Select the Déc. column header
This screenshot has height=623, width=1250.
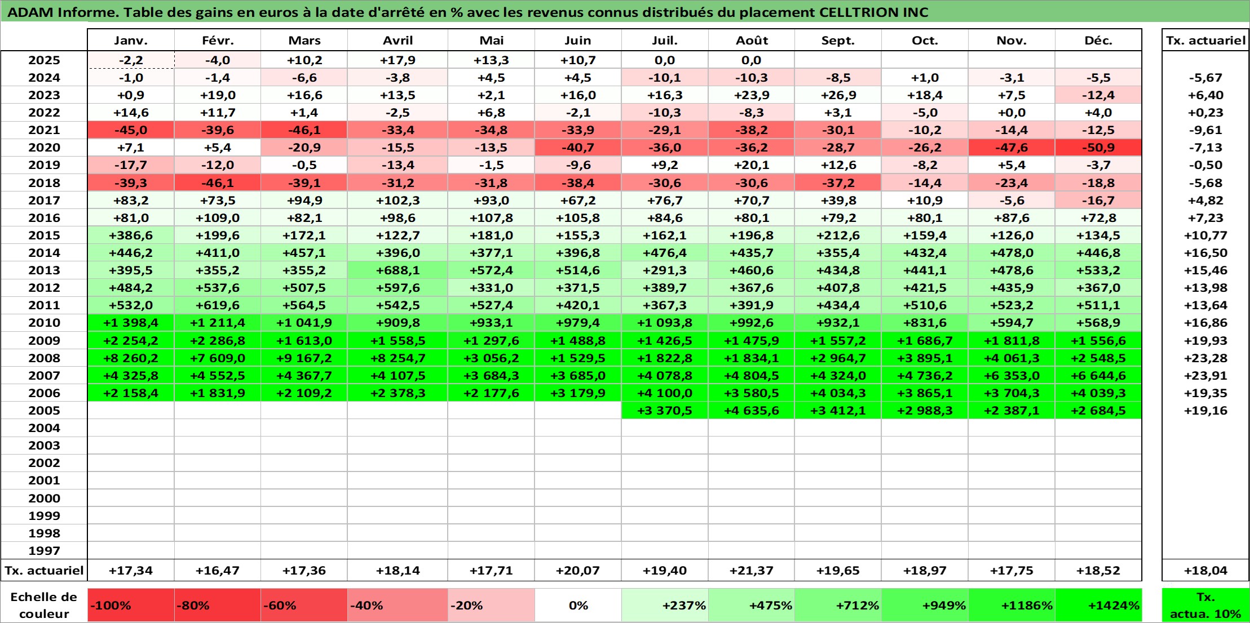click(1098, 40)
